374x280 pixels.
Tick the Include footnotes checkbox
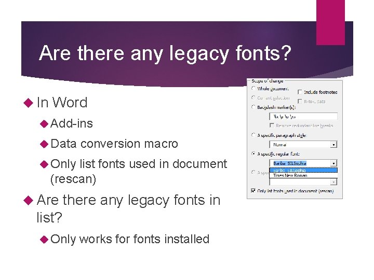click(300, 92)
